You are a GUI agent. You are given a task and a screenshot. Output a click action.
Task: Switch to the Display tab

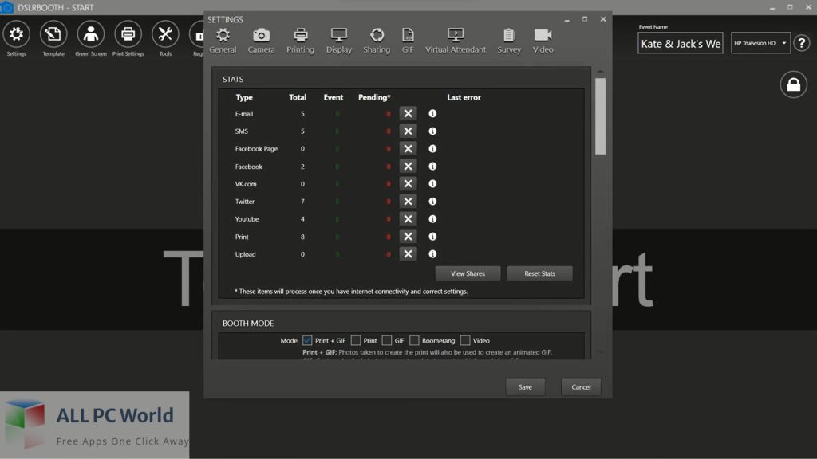click(339, 40)
